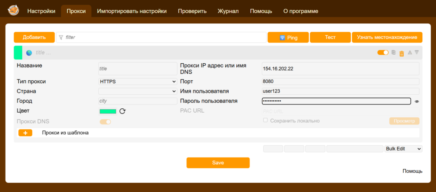Image resolution: width=436 pixels, height=192 pixels.
Task: Toggle the Прокси DNS switch
Action: click(106, 121)
